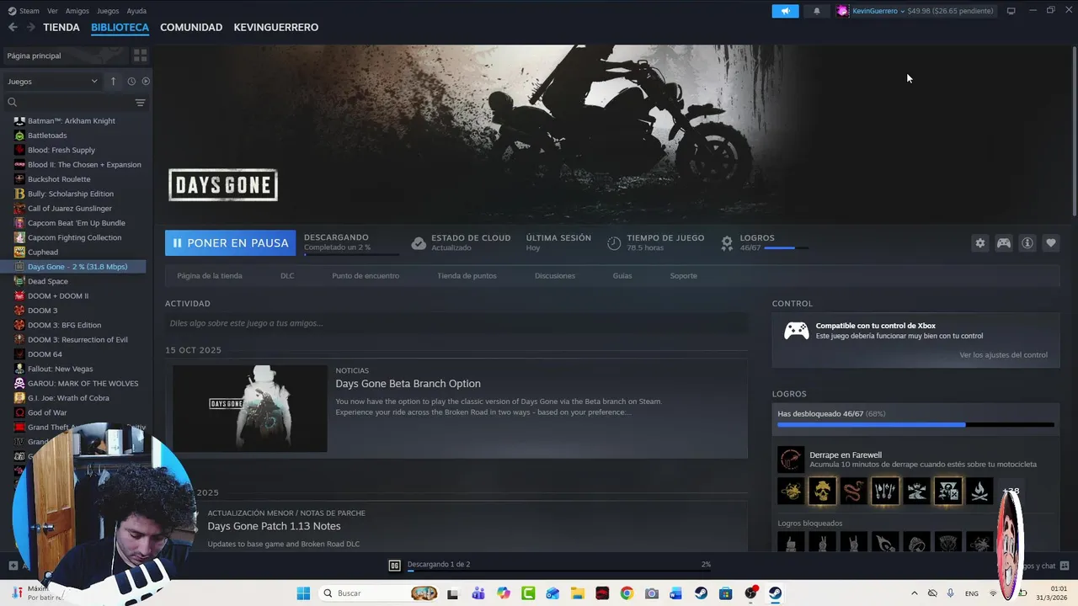
Task: Open the Guías link
Action: click(622, 276)
